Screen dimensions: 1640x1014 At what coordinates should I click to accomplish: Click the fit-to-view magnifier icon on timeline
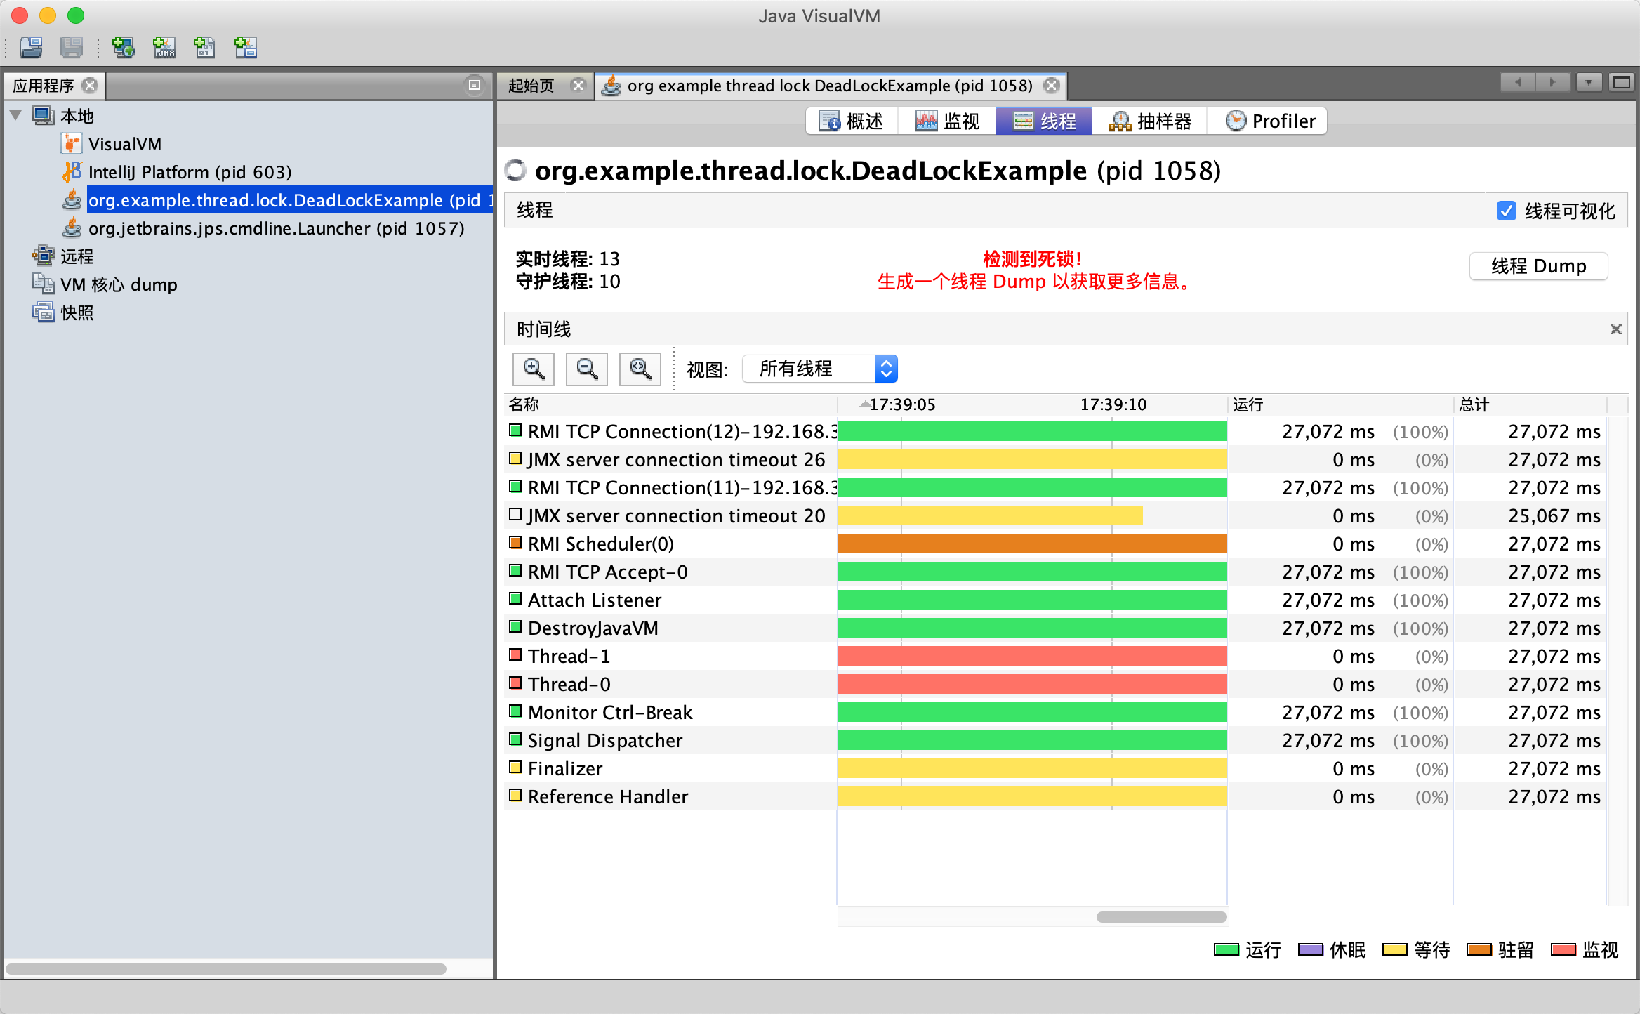tap(640, 369)
